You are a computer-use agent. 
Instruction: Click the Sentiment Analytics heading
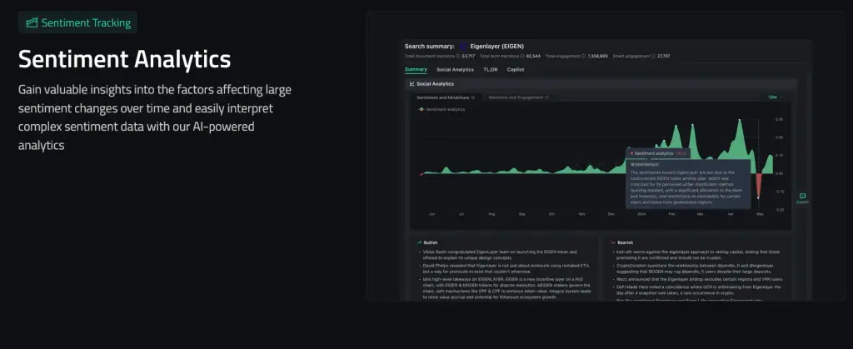[125, 58]
